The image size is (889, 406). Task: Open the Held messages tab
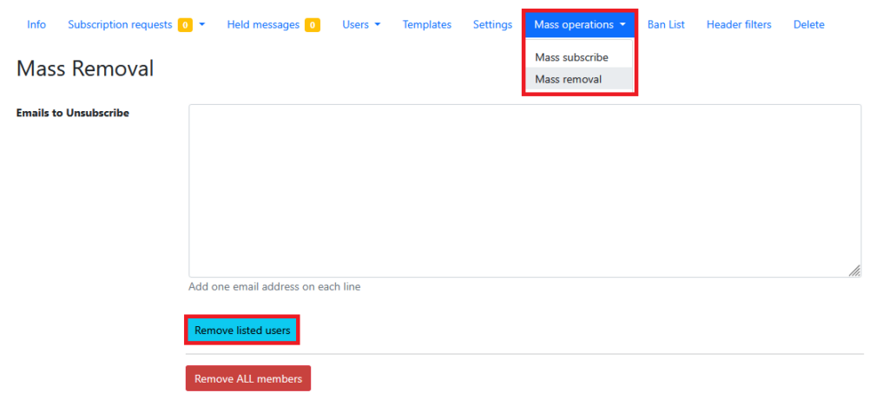point(263,24)
